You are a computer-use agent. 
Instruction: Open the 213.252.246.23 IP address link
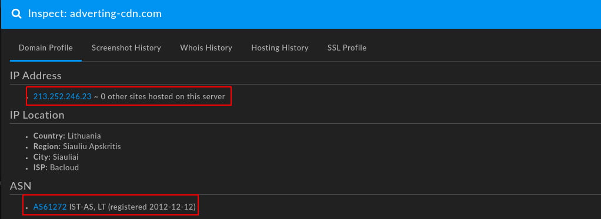62,96
